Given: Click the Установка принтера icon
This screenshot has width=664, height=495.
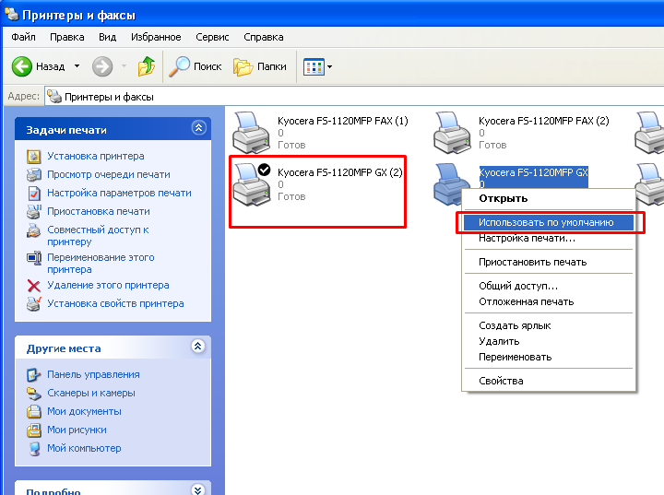Looking at the screenshot, I should (34, 157).
